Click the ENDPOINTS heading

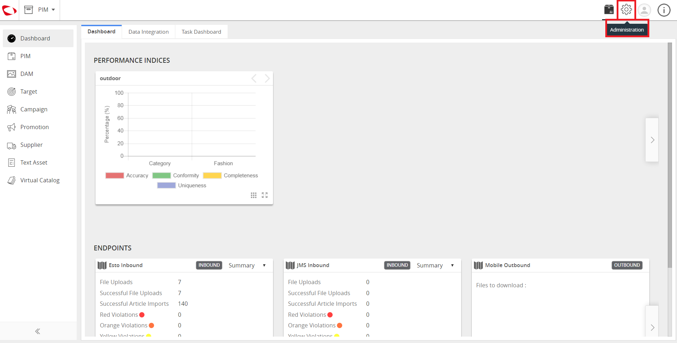(113, 248)
